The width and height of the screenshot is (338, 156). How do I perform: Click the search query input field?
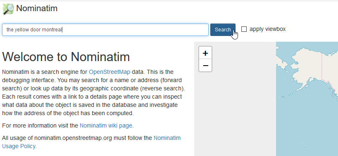tap(105, 30)
